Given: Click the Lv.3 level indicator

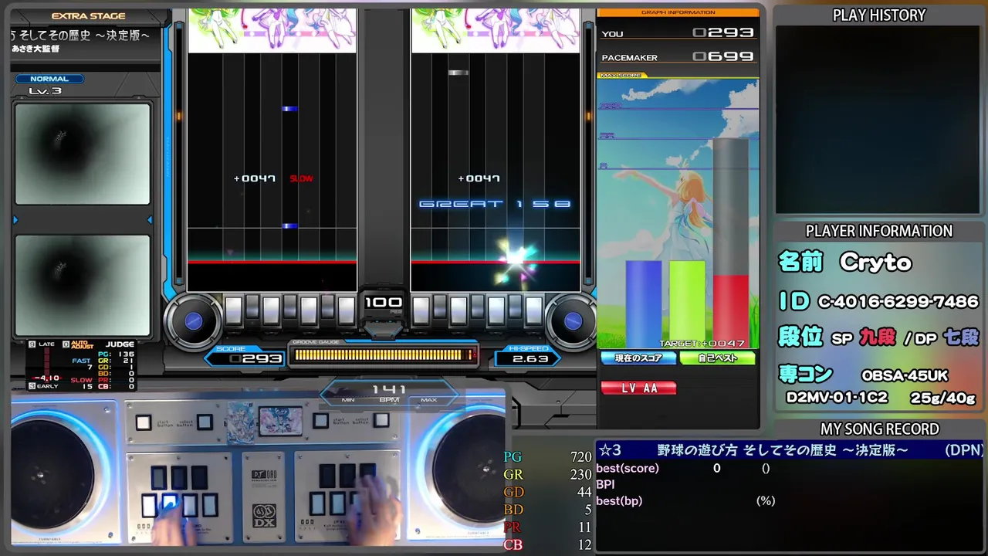Looking at the screenshot, I should coord(45,91).
